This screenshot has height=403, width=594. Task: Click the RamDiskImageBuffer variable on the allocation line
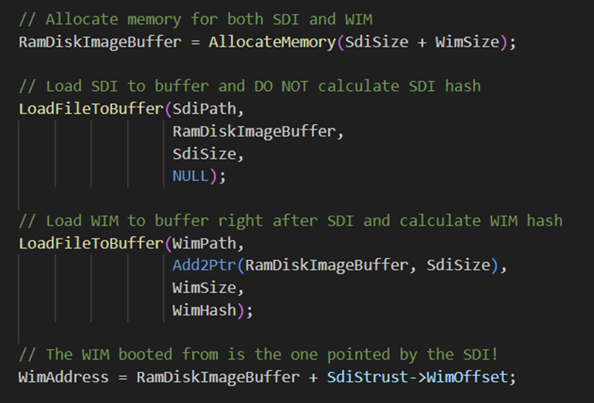(100, 42)
